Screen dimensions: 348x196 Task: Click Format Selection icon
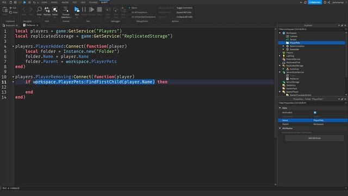coord(66,9)
